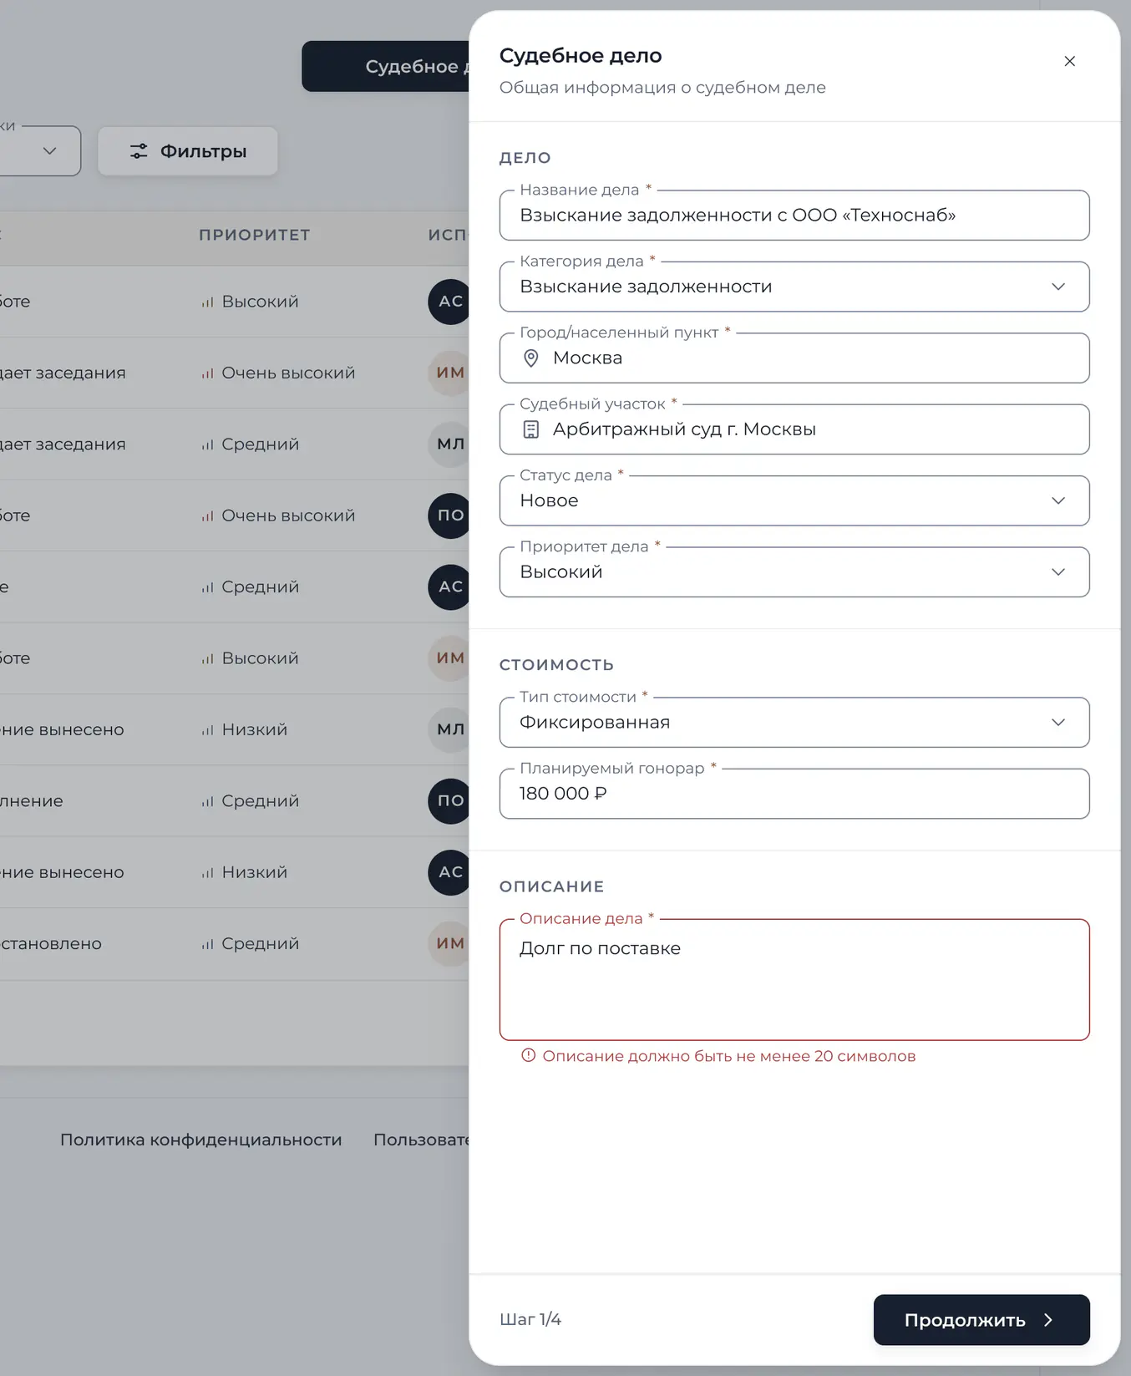Viewport: 1131px width, 1376px height.
Task: Click the sliders icon on the Фильтры button
Action: (139, 151)
